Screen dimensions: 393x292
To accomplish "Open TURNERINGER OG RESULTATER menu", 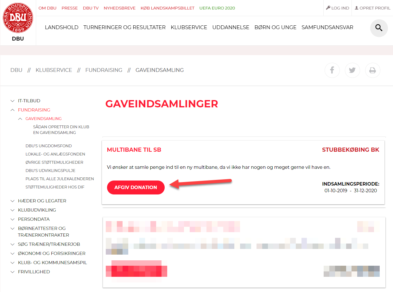I will tap(124, 28).
